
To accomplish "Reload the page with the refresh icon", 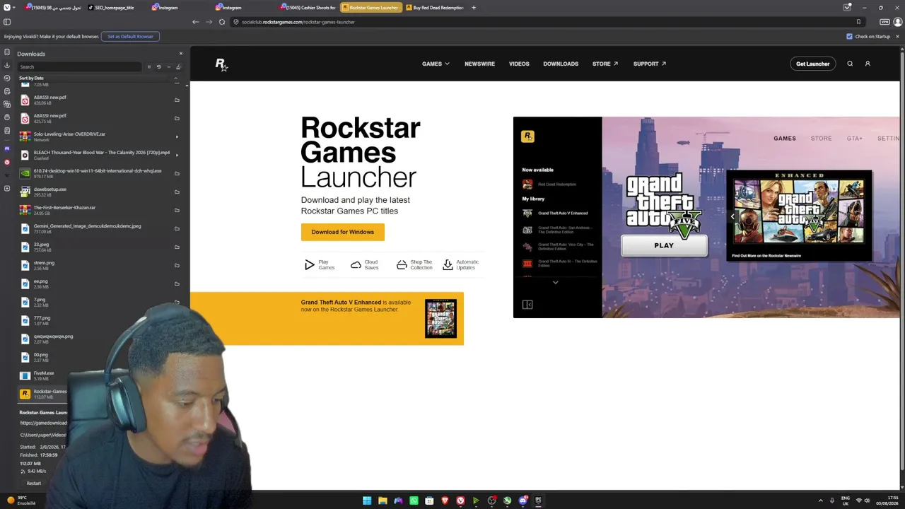I will 222,22.
